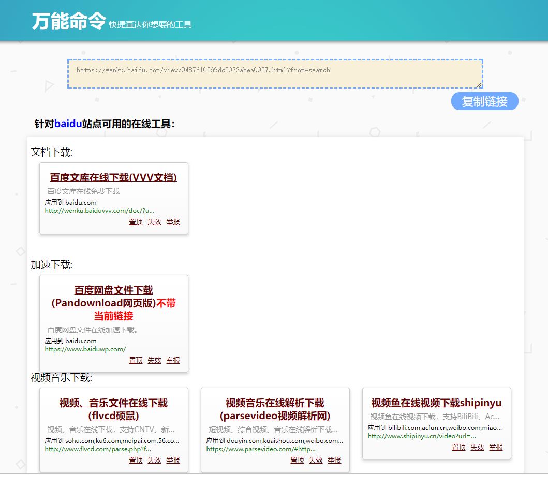Screen dimensions: 548x477
Task: Open the www.shipinyu.cn URL link
Action: pyautogui.click(x=422, y=436)
